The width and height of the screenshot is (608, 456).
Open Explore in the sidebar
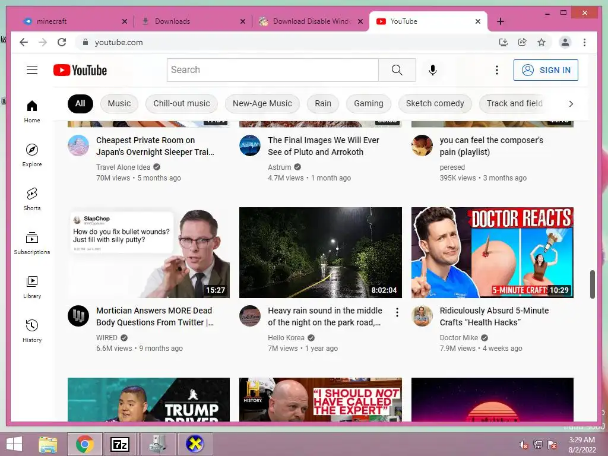pyautogui.click(x=32, y=155)
